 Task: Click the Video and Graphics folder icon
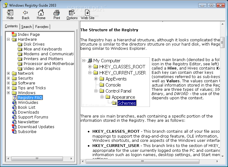20,68
